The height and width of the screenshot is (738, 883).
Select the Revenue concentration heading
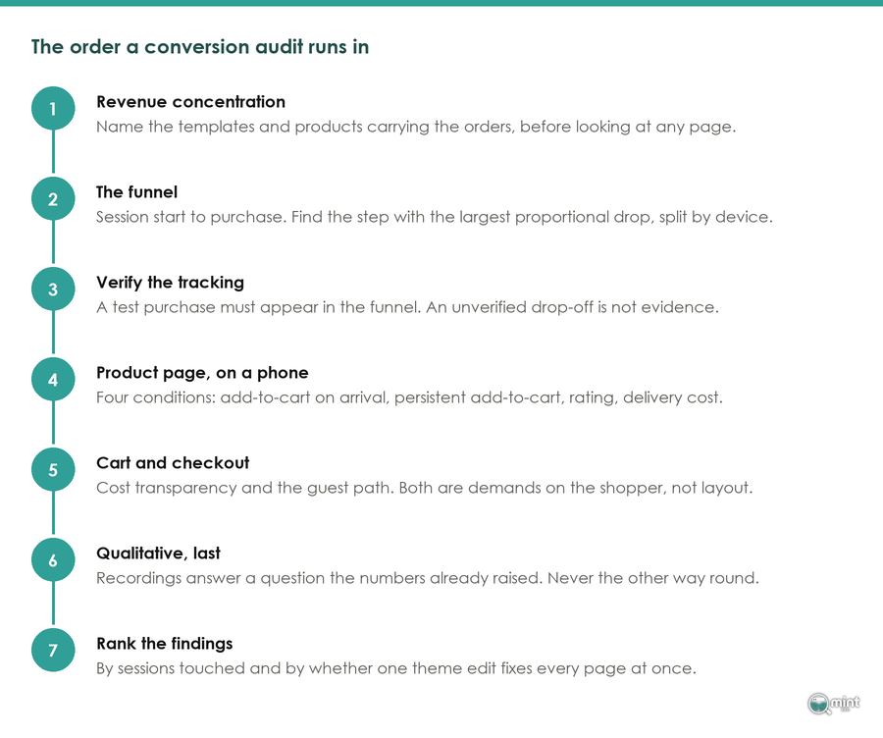pyautogui.click(x=190, y=101)
